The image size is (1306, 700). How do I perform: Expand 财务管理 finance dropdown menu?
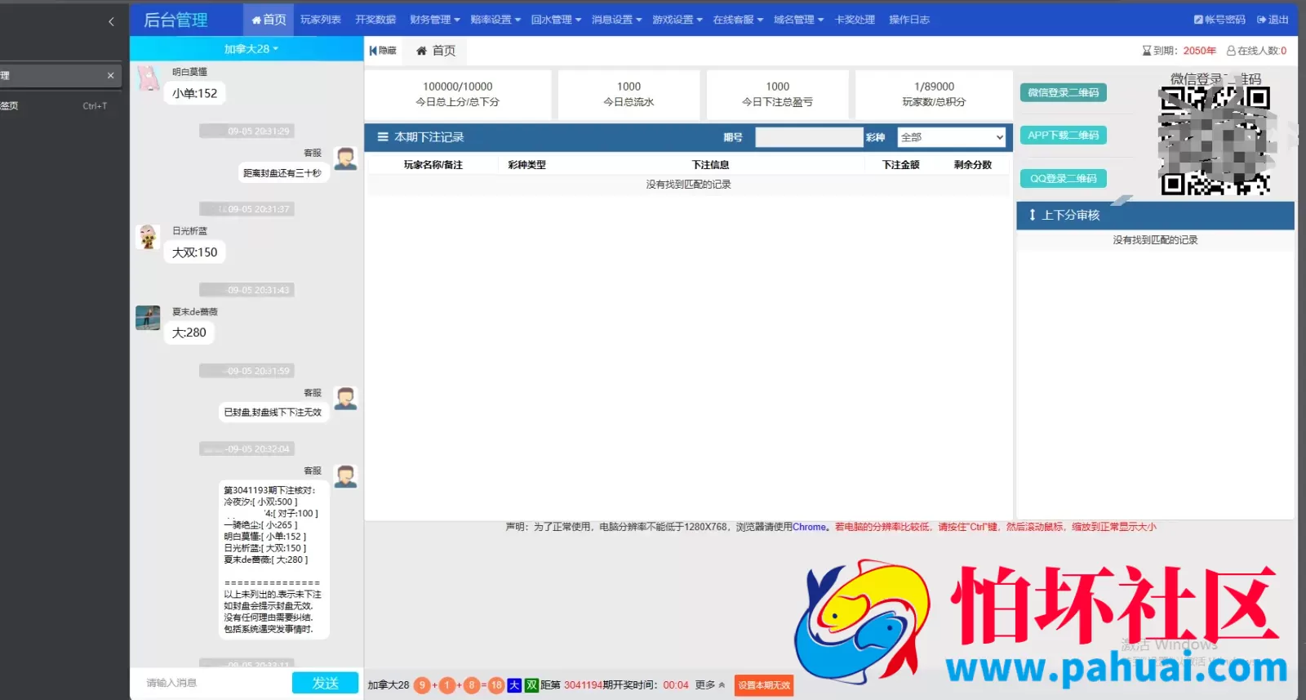point(435,20)
